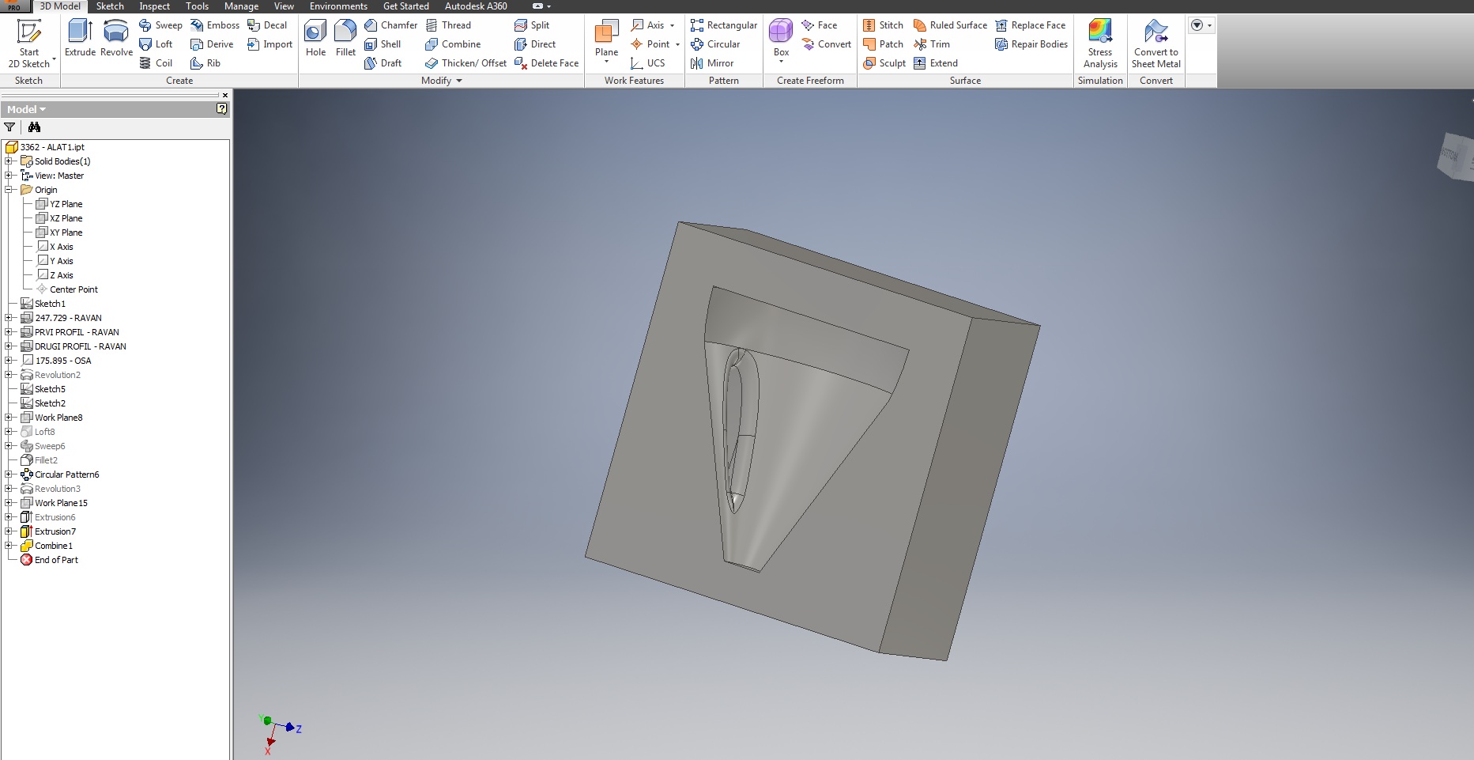Select the Extrude tool
This screenshot has height=760, width=1474.
(x=79, y=37)
